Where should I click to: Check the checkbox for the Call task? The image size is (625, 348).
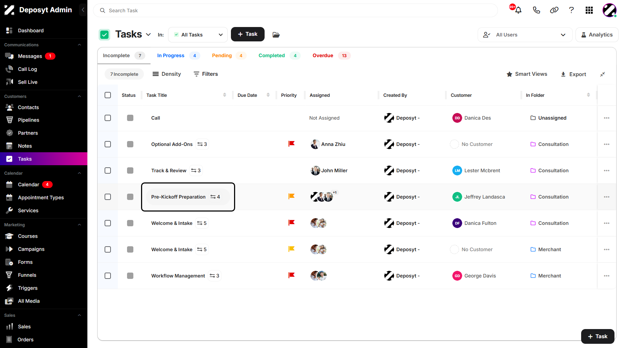[108, 118]
